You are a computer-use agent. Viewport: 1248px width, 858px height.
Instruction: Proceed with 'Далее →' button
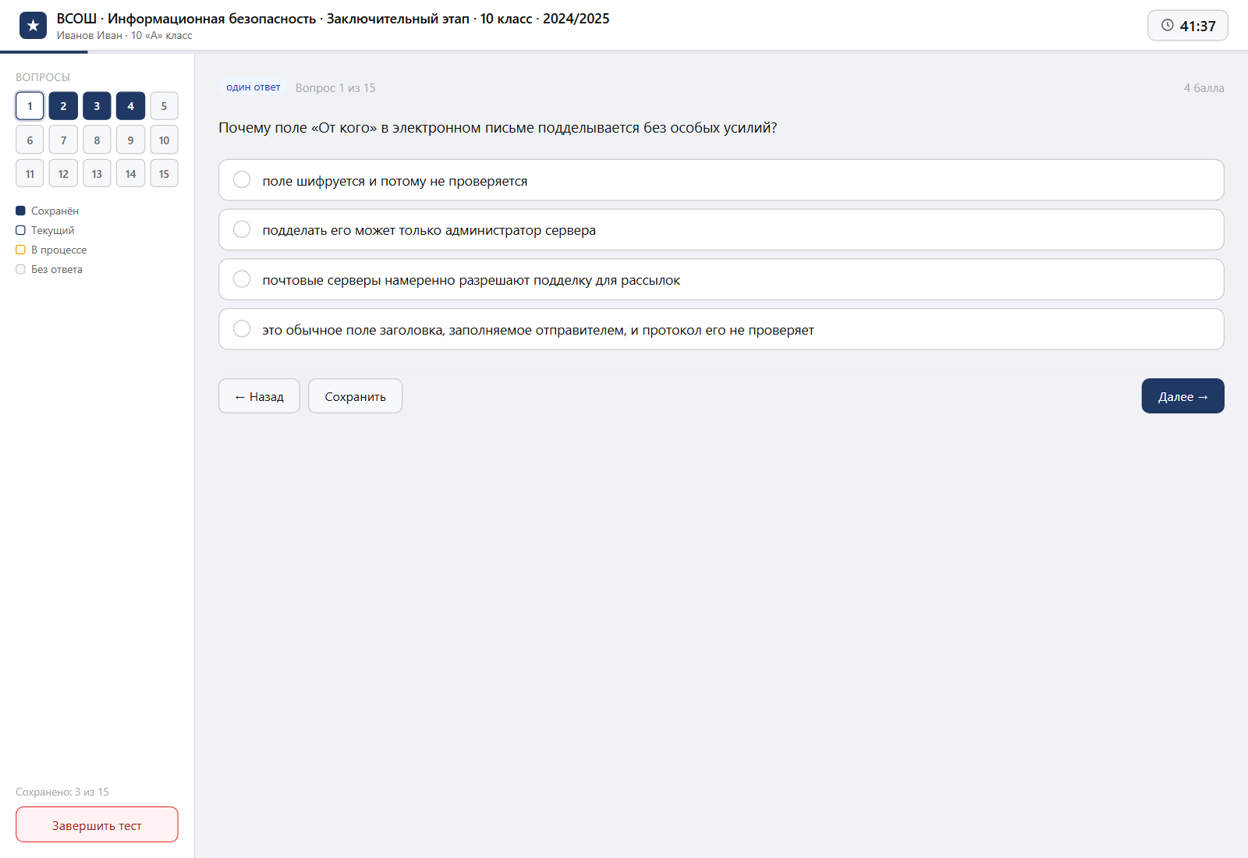1182,396
